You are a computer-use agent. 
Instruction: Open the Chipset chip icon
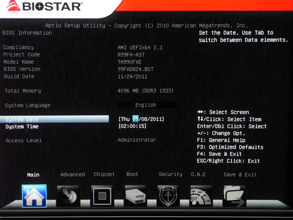[102, 196]
